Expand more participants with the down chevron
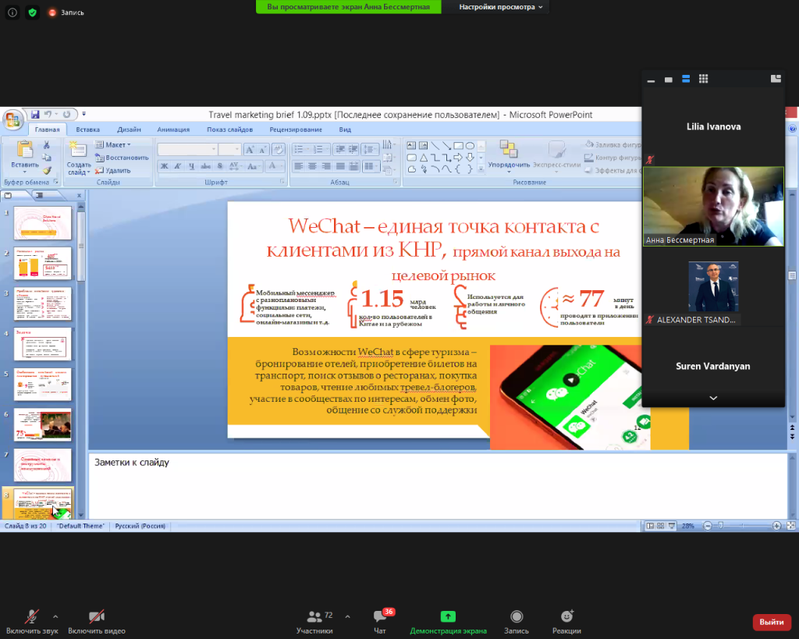 pos(712,398)
